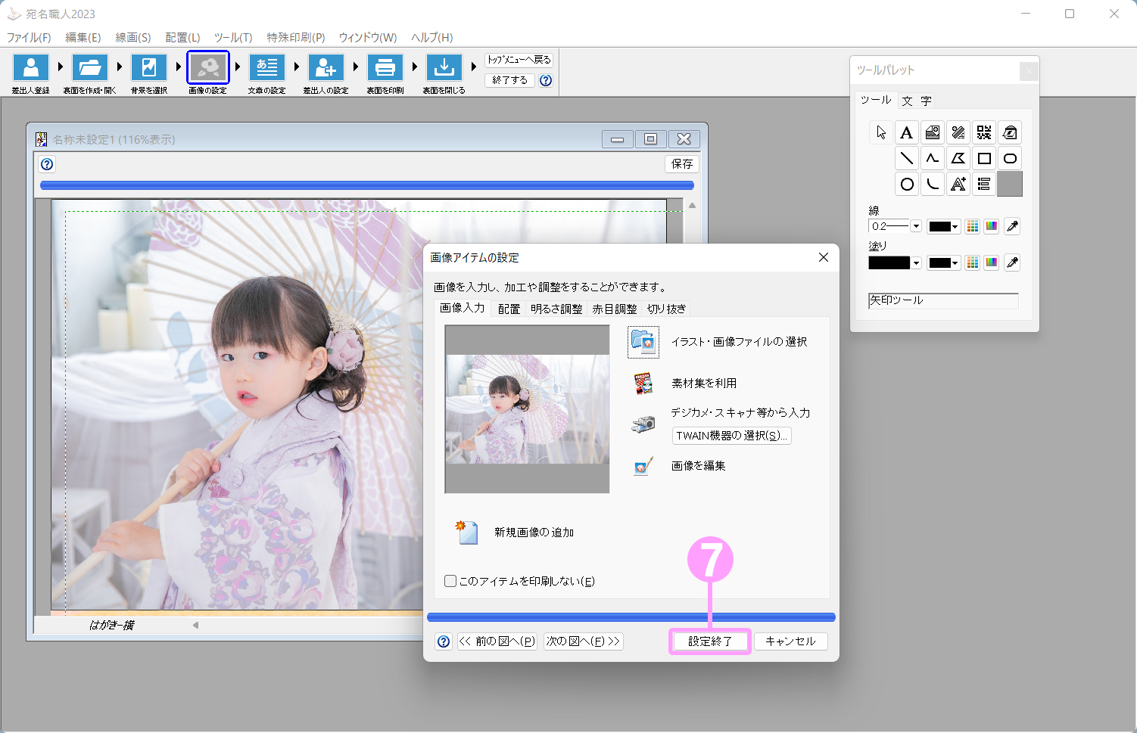Open the 特殊印刷(P) menu
Image resolution: width=1137 pixels, height=733 pixels.
point(296,37)
